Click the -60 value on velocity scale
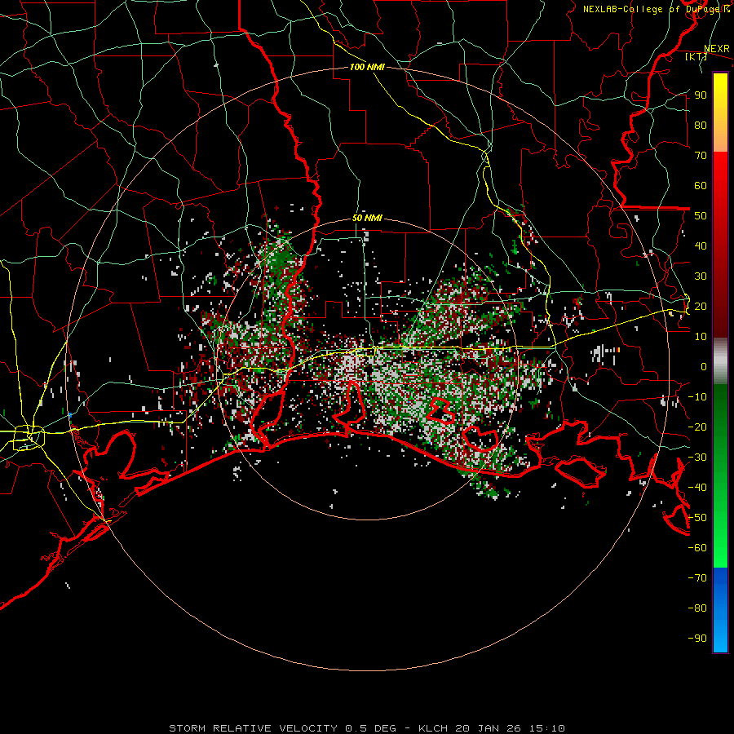 click(x=697, y=548)
